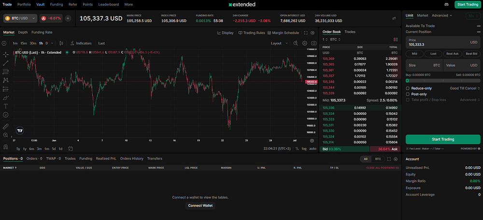Open the candlestick chart style selector
Image resolution: width=483 pixels, height=220 pixels.
pyautogui.click(x=61, y=43)
